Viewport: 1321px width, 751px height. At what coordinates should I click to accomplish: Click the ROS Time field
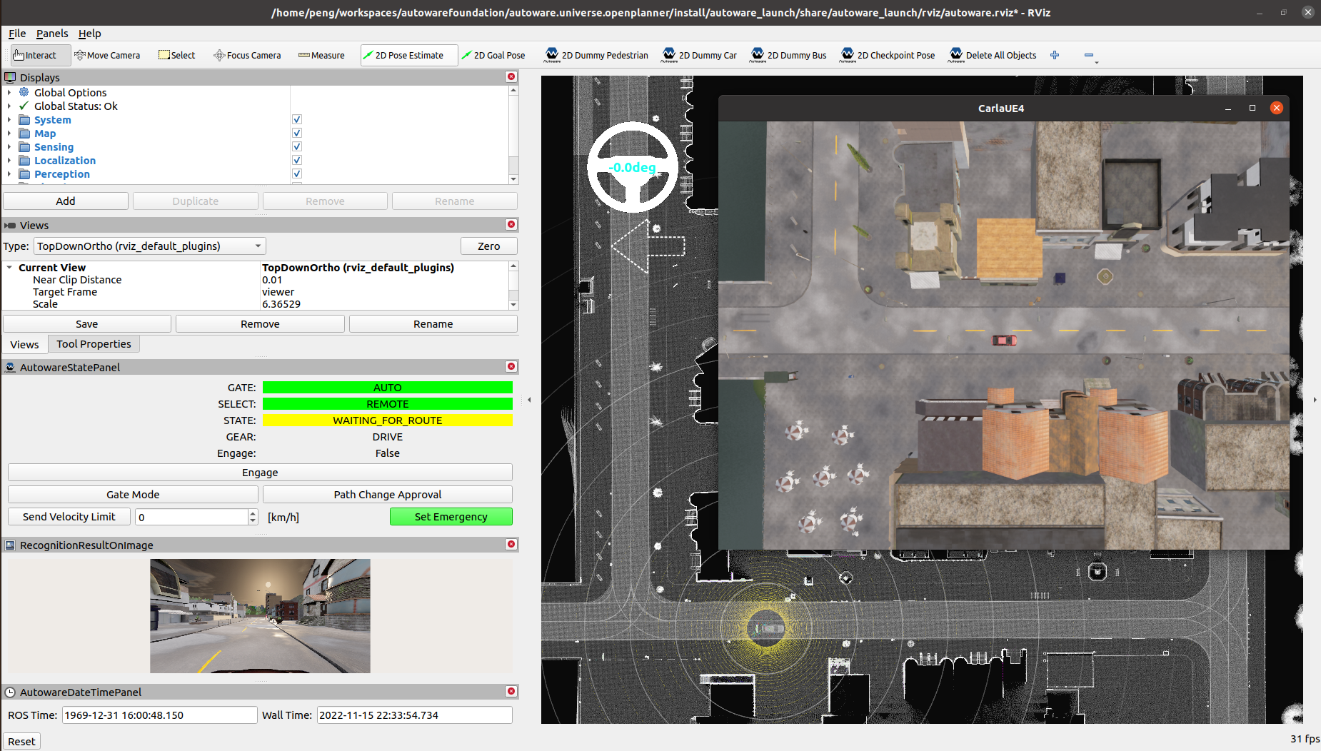pyautogui.click(x=159, y=715)
